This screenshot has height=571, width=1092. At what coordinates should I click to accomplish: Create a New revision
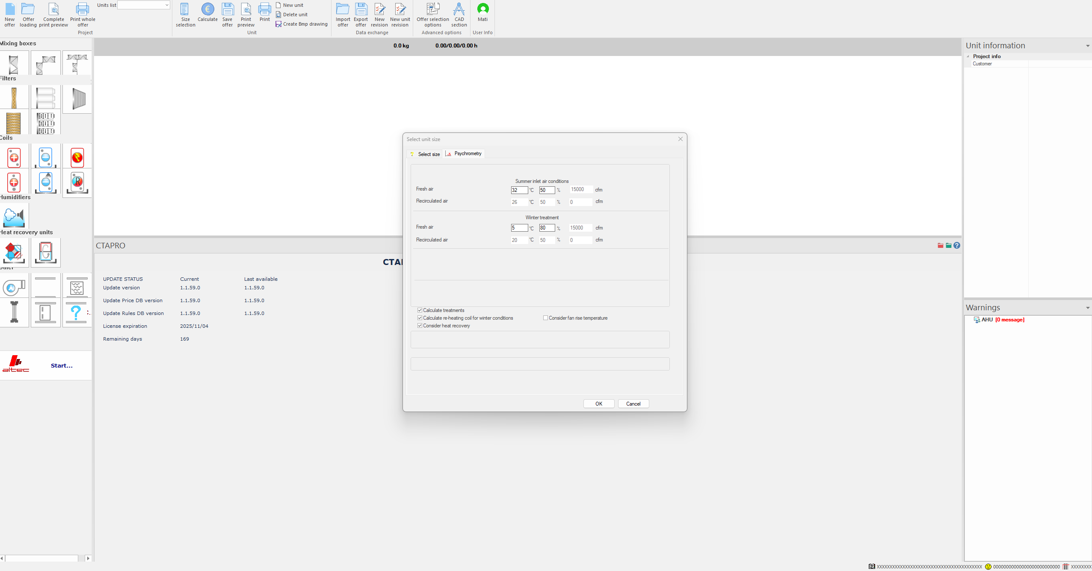379,15
